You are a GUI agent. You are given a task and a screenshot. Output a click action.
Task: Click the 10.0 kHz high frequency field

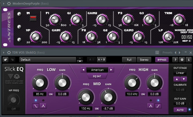132,94
